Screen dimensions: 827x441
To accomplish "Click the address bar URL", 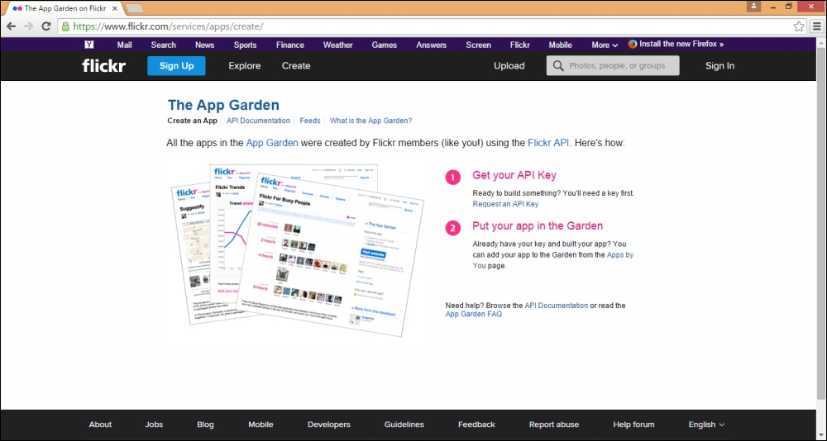I will coord(168,26).
